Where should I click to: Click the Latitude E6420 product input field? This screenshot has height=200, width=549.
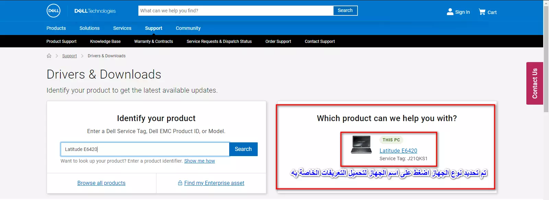point(145,149)
